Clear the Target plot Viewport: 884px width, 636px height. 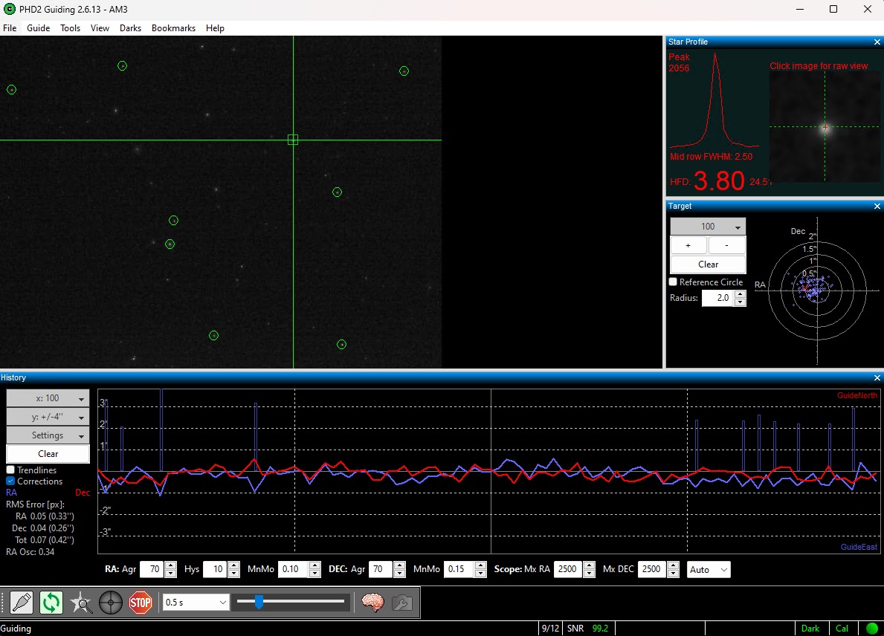(x=708, y=265)
